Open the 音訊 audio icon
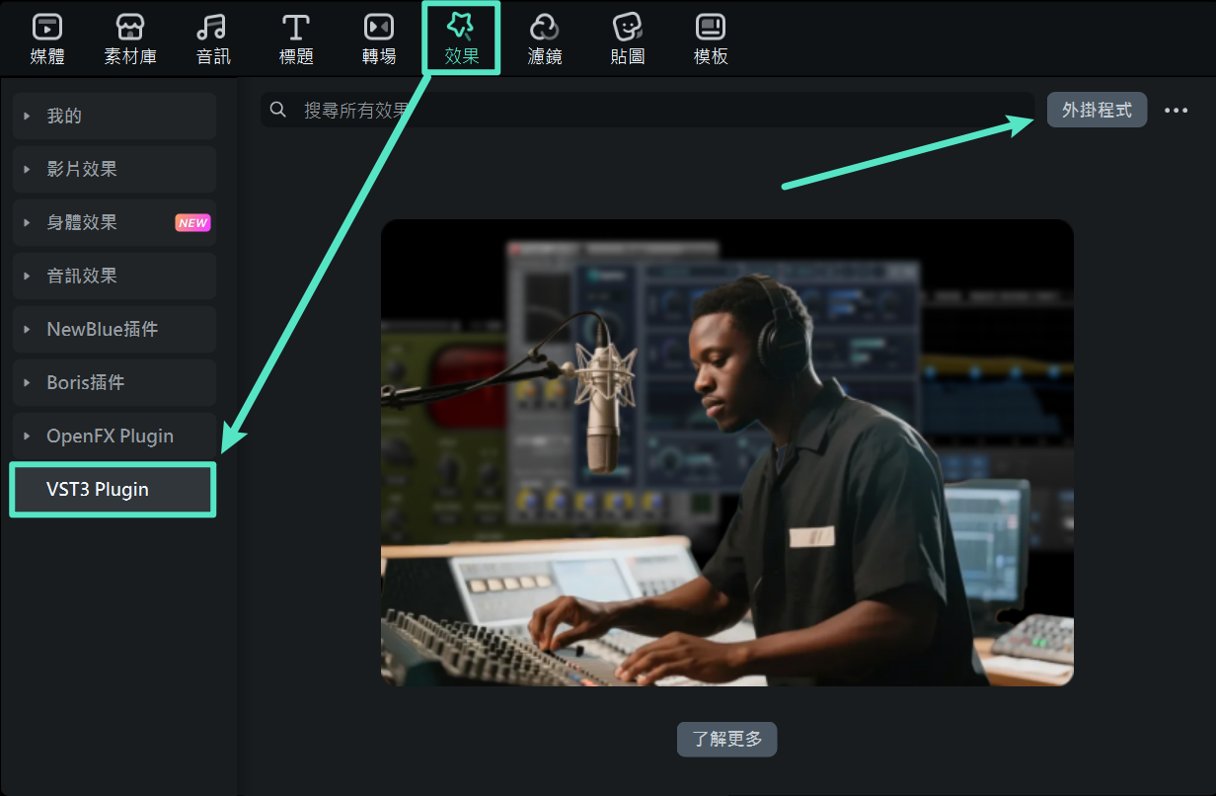1216x796 pixels. (213, 28)
